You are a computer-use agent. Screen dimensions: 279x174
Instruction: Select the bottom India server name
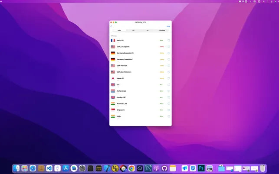[x=119, y=116]
